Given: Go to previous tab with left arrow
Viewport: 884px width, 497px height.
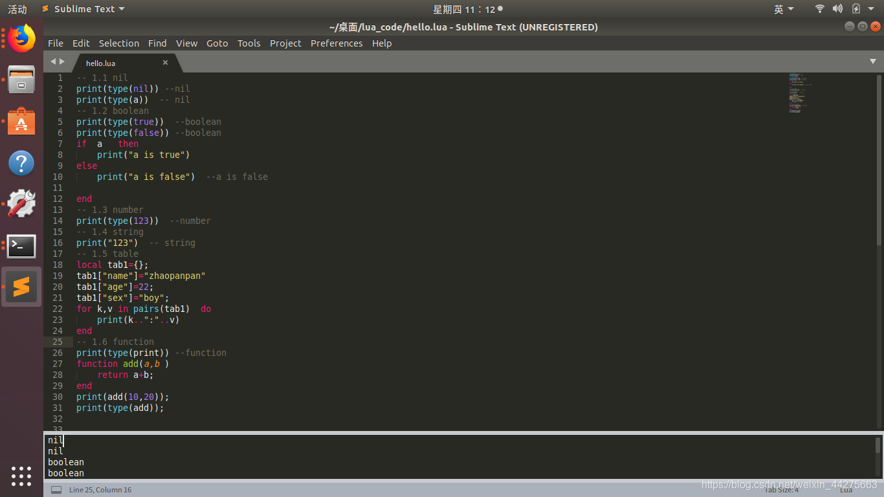Looking at the screenshot, I should click(53, 61).
